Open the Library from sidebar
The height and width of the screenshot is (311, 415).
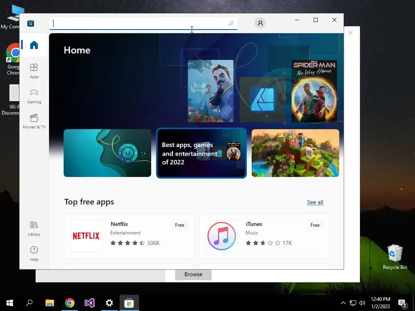(34, 228)
